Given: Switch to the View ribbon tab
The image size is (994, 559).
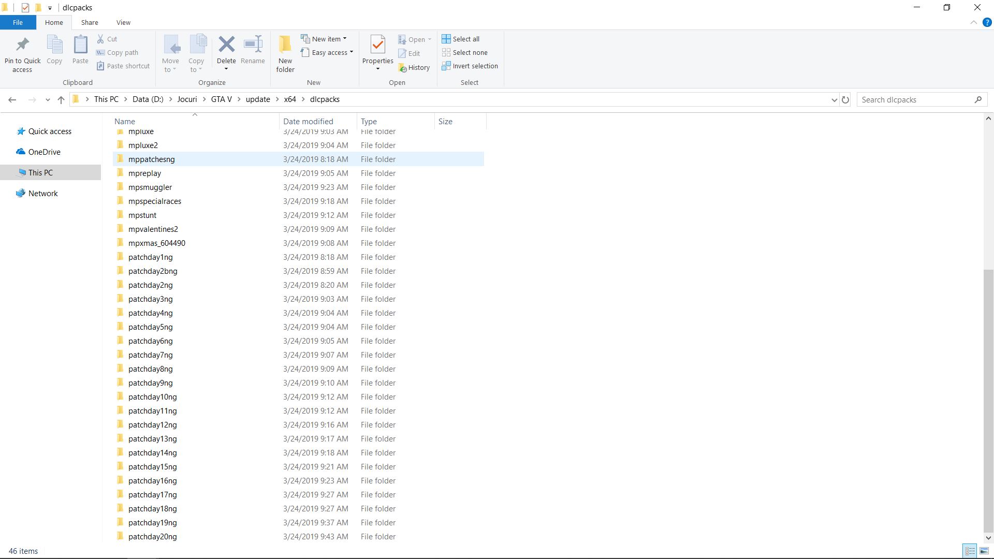Looking at the screenshot, I should [x=123, y=22].
